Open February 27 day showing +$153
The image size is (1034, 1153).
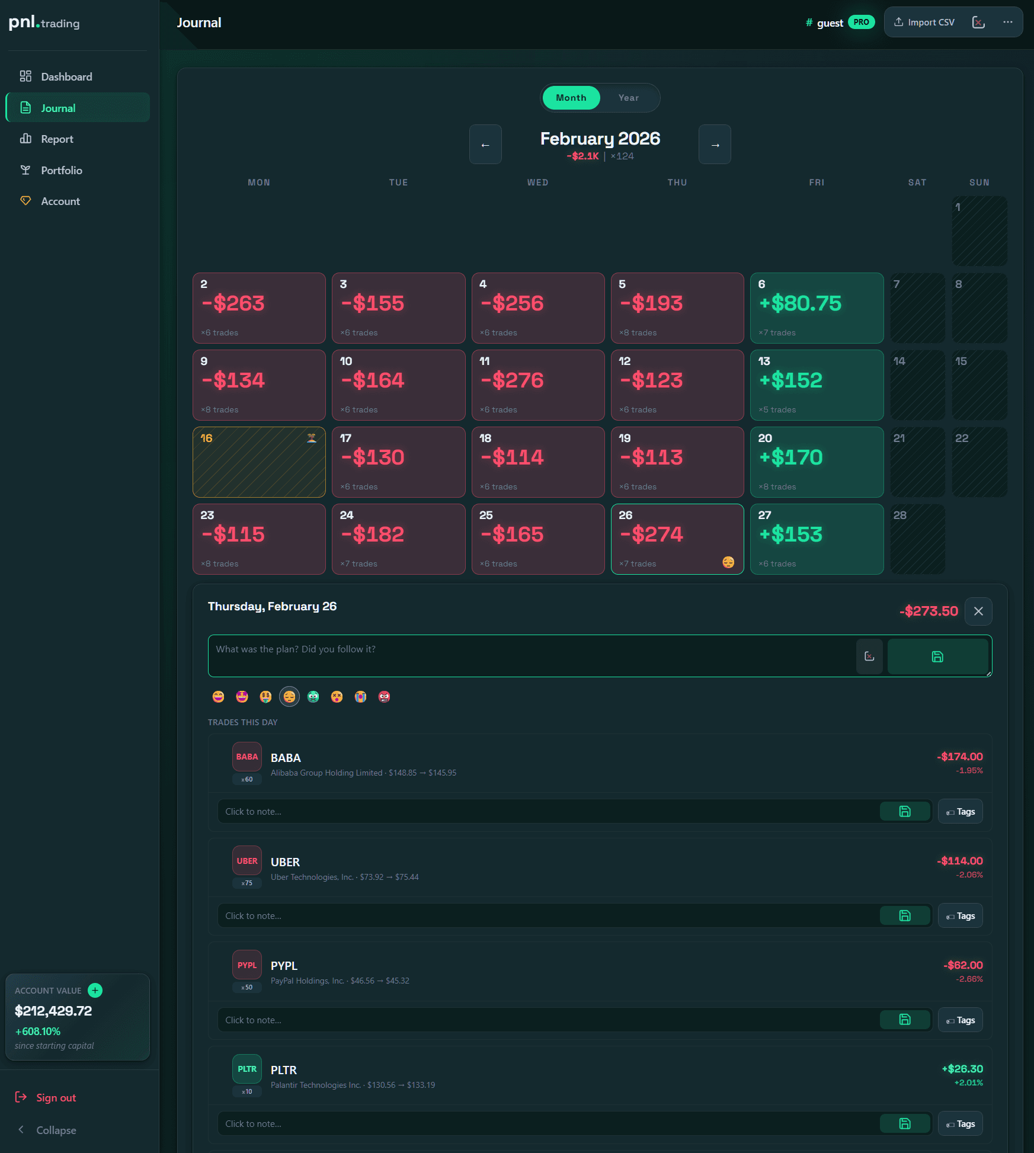(x=817, y=539)
